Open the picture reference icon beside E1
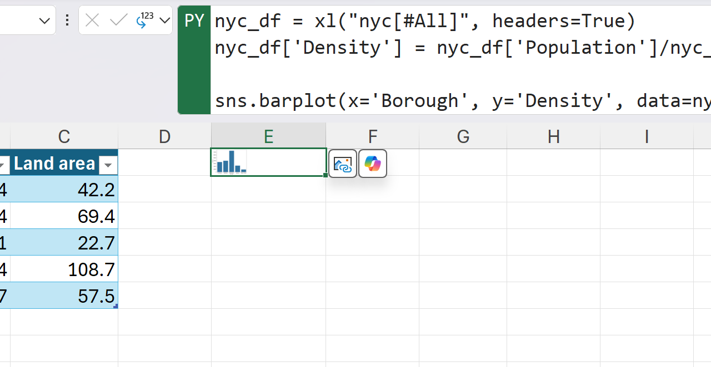711x367 pixels. click(x=343, y=164)
